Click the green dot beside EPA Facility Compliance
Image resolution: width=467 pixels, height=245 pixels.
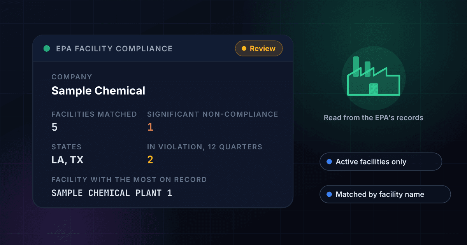[47, 49]
